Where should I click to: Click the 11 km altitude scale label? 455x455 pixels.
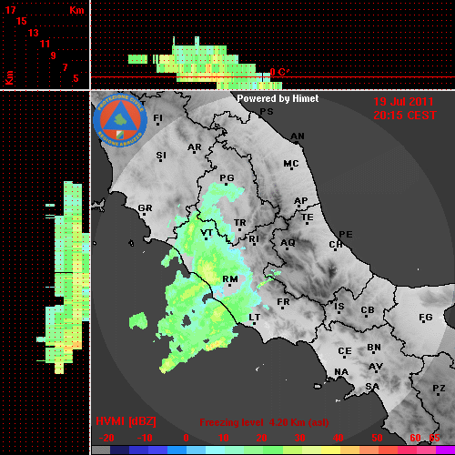[x=45, y=44]
